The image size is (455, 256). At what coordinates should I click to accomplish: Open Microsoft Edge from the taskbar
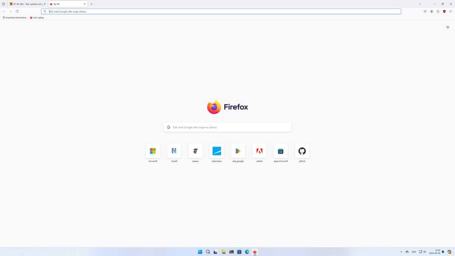pos(247,251)
